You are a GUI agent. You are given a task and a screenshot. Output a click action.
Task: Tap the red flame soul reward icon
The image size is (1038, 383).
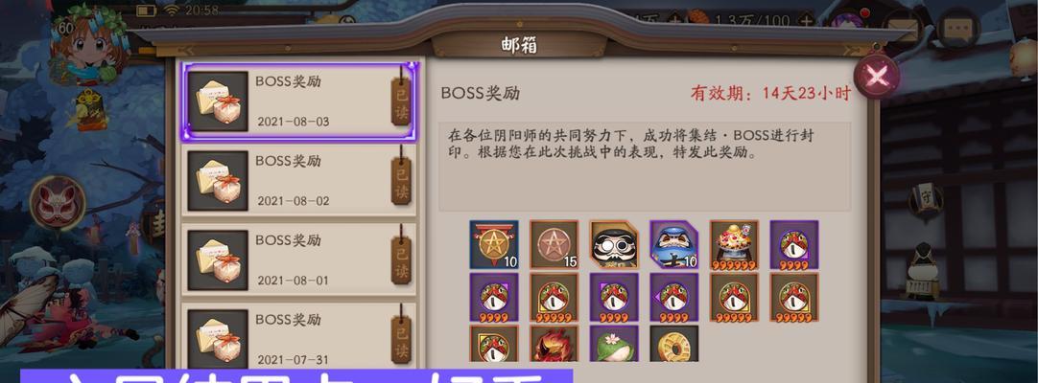pos(554,344)
